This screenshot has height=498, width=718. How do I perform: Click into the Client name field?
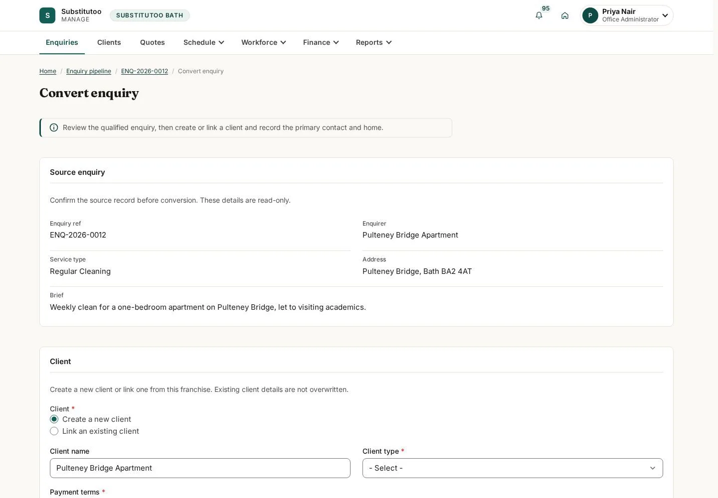[x=200, y=468]
